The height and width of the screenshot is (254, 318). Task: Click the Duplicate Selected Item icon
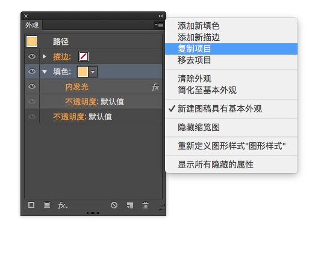click(130, 205)
